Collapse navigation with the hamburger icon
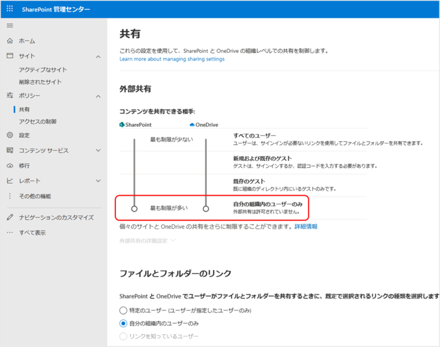 coord(9,26)
